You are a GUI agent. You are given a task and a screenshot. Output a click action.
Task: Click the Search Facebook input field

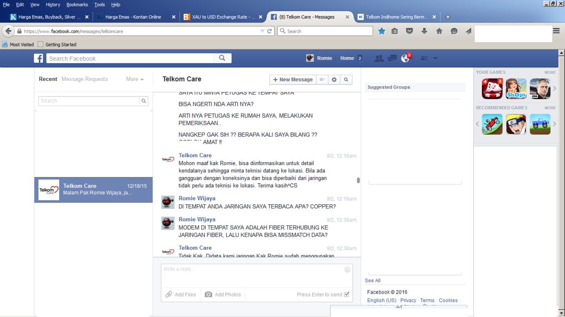[129, 58]
